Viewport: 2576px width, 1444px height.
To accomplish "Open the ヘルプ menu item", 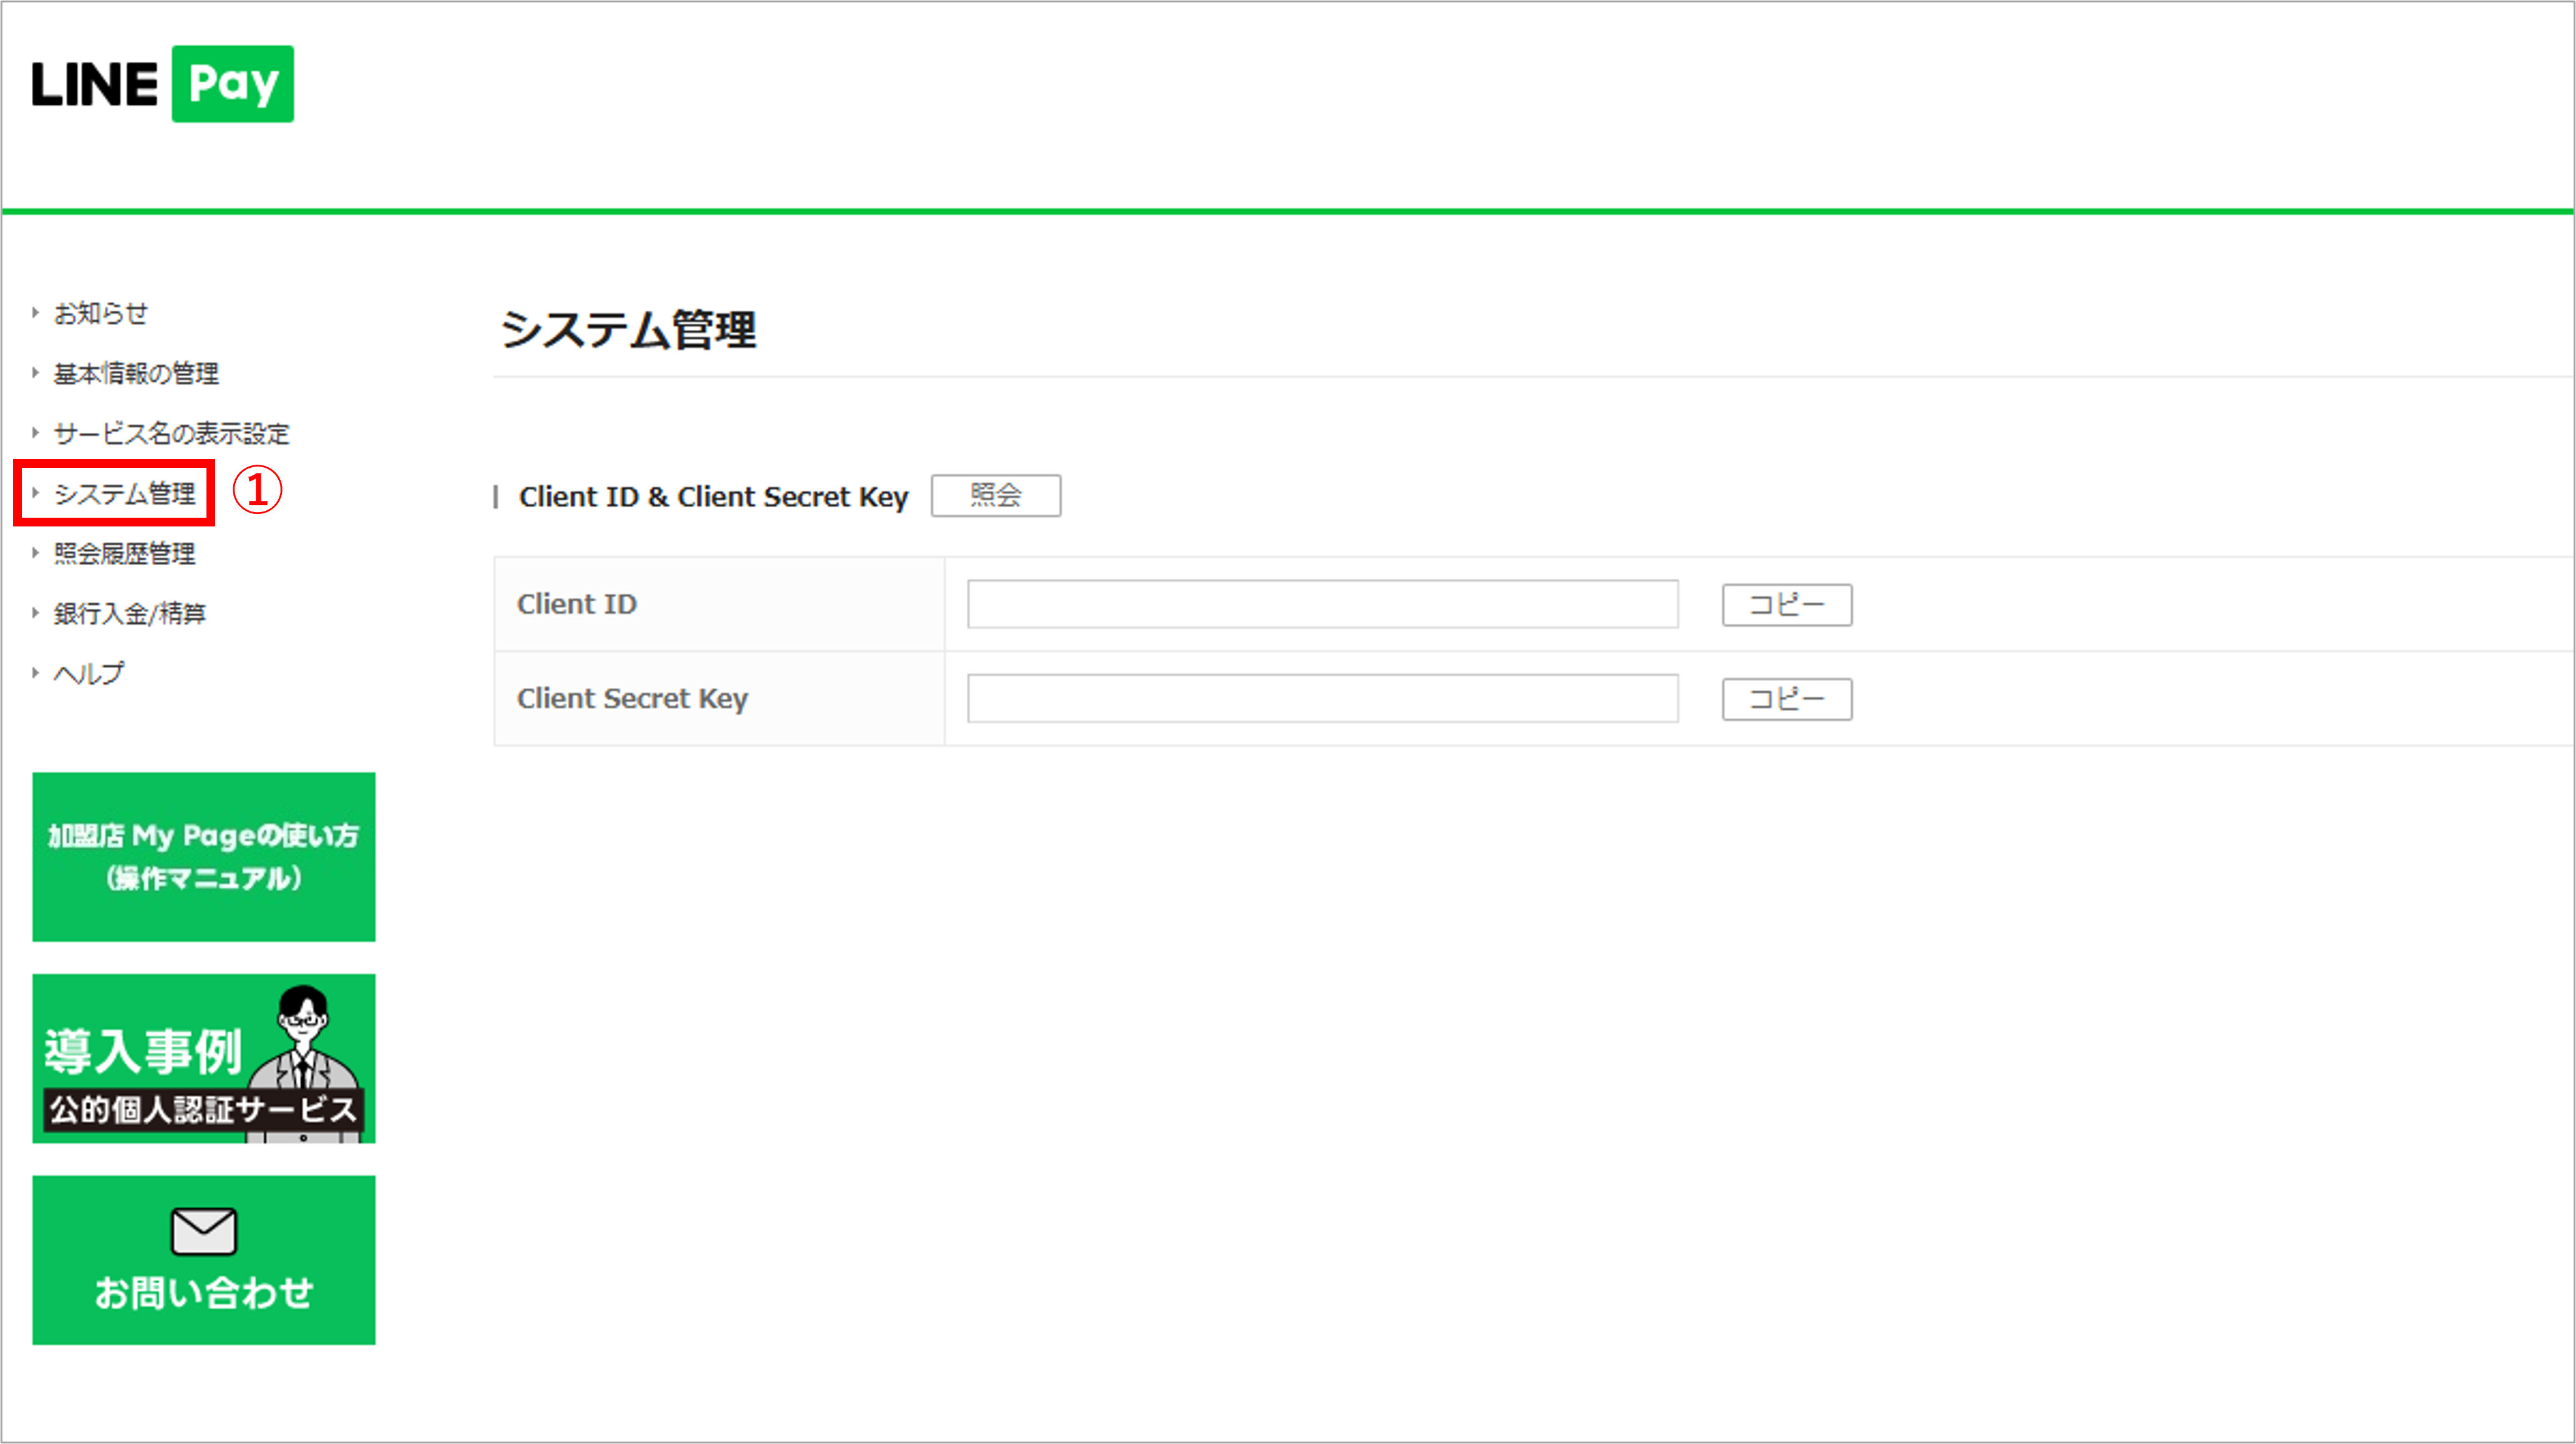I will pyautogui.click(x=89, y=674).
